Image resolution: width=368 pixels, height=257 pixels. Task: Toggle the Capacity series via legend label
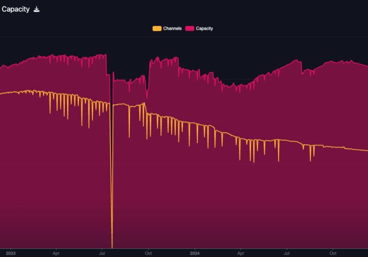(x=204, y=29)
